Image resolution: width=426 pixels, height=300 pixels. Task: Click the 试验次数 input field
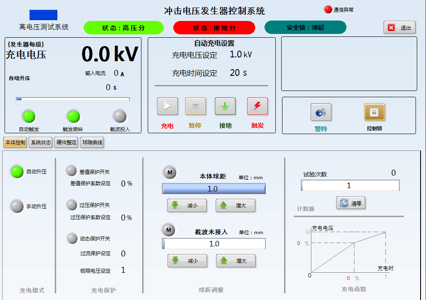click(x=350, y=186)
